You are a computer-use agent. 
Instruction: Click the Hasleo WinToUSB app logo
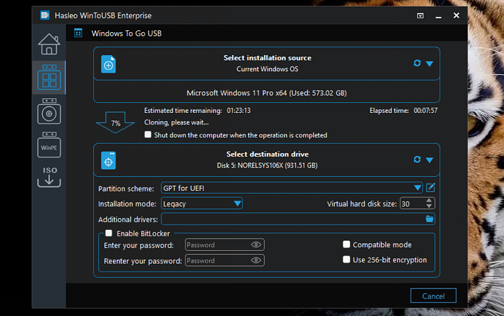coord(44,15)
